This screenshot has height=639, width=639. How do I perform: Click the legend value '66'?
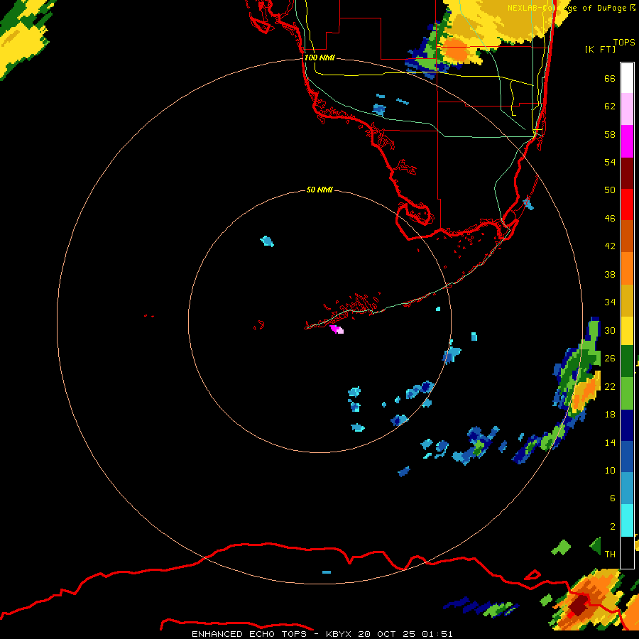click(610, 78)
